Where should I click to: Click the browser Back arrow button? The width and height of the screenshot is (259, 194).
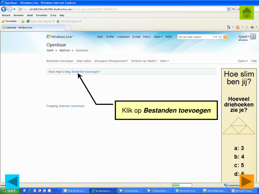[4, 9]
